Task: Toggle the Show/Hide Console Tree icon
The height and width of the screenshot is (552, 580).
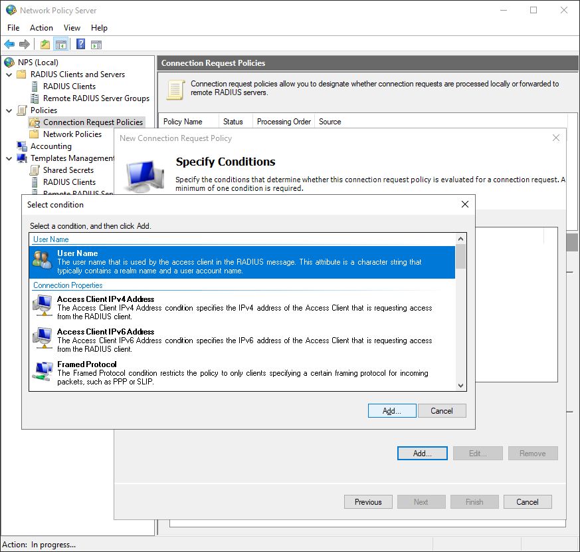Action: (61, 45)
